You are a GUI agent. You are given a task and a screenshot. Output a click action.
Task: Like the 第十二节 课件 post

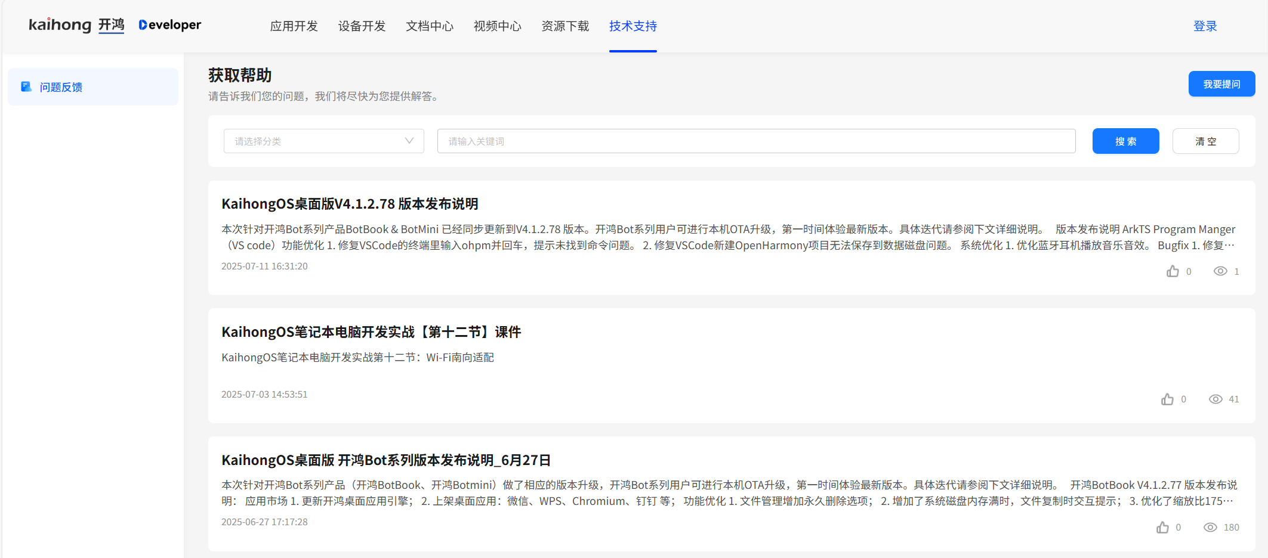(1167, 399)
